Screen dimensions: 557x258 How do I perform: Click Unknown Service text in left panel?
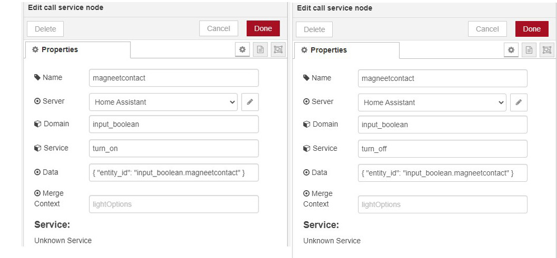pyautogui.click(x=63, y=240)
